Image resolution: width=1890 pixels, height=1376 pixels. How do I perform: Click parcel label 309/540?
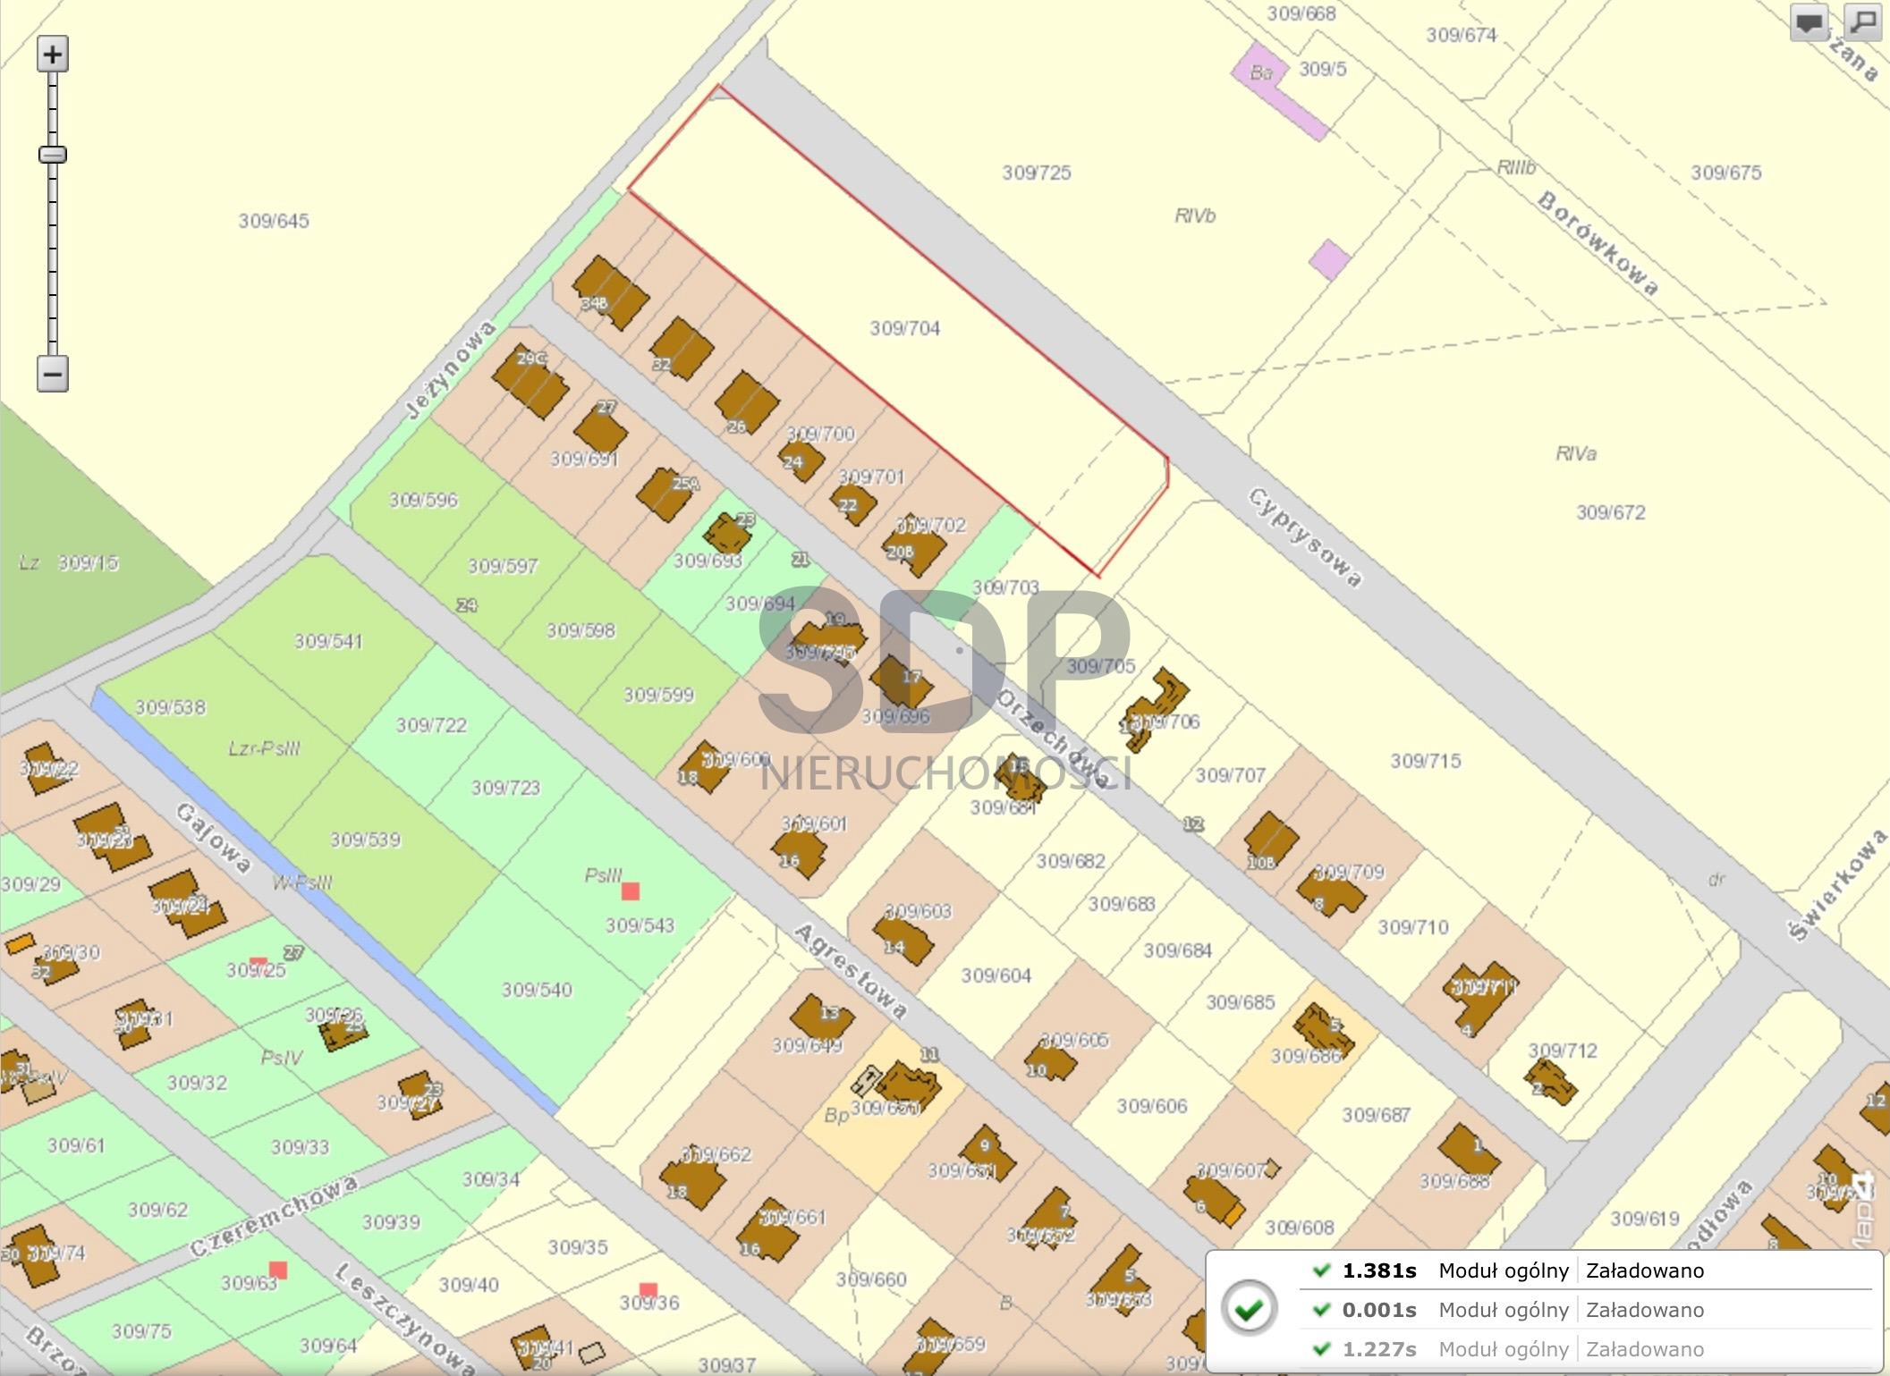click(537, 990)
